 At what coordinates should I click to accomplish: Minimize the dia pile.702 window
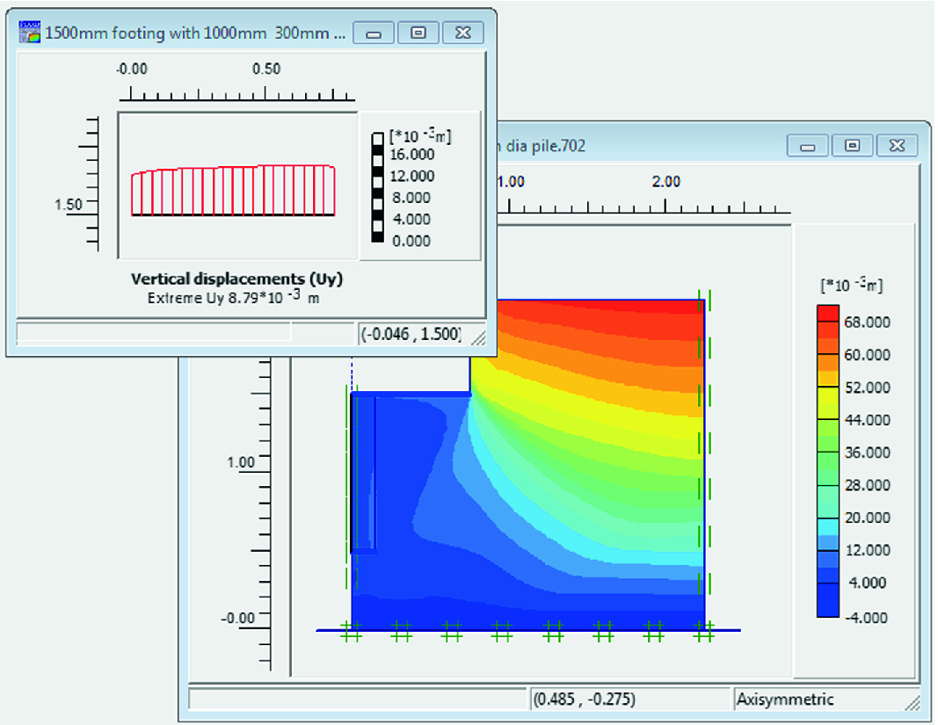808,146
